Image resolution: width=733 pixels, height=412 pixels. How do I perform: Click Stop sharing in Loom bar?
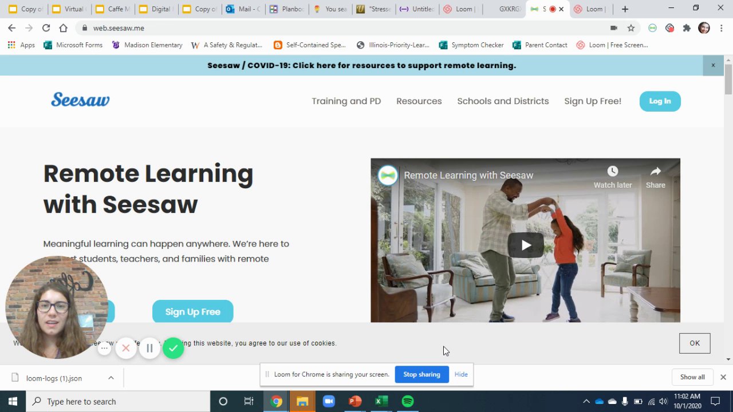click(421, 374)
